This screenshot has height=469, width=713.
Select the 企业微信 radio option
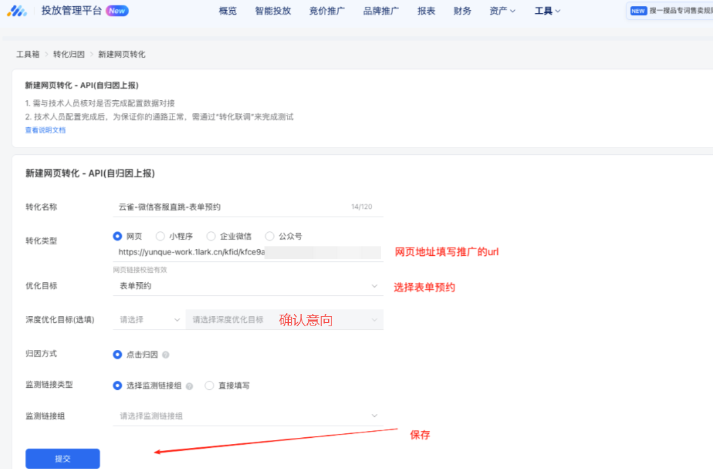211,236
